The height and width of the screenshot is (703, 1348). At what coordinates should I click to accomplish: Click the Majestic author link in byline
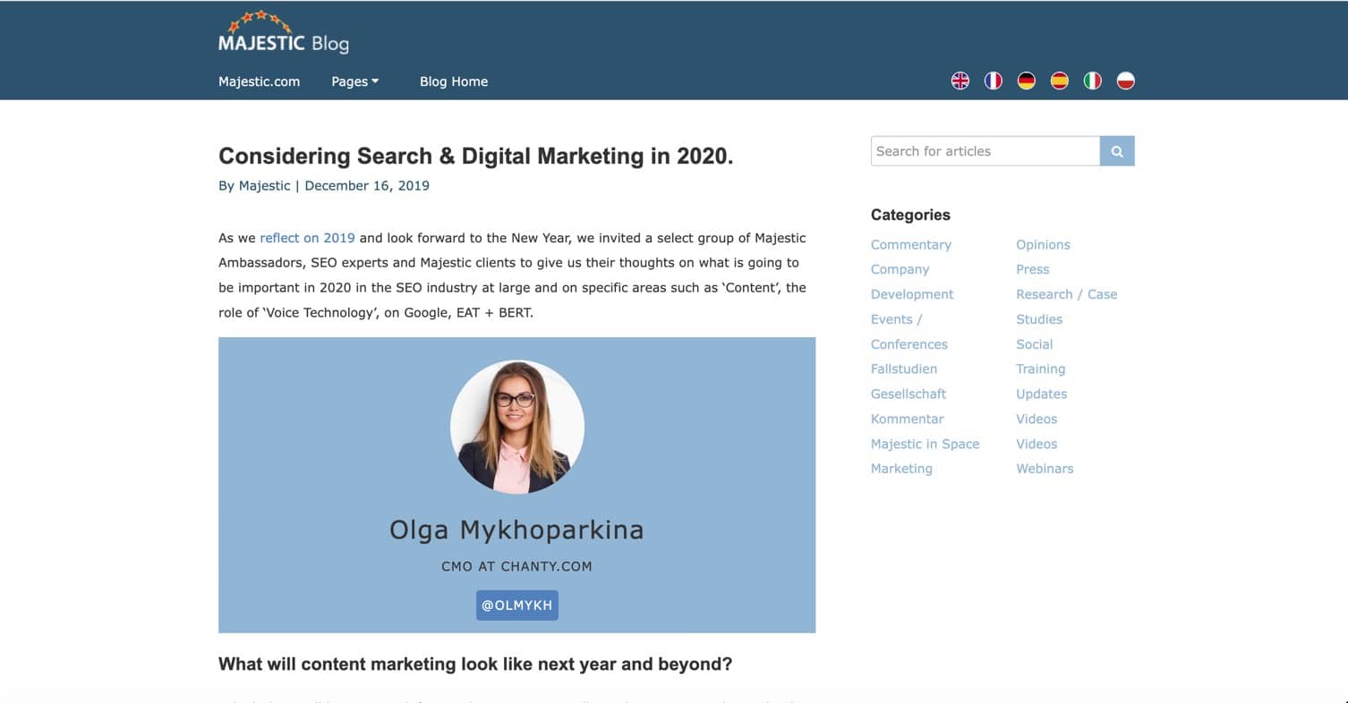[264, 186]
